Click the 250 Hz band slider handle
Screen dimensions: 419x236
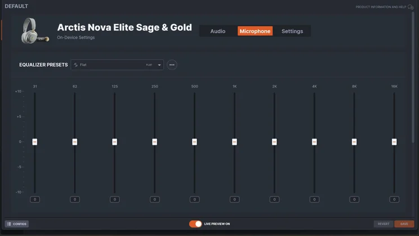click(x=155, y=141)
